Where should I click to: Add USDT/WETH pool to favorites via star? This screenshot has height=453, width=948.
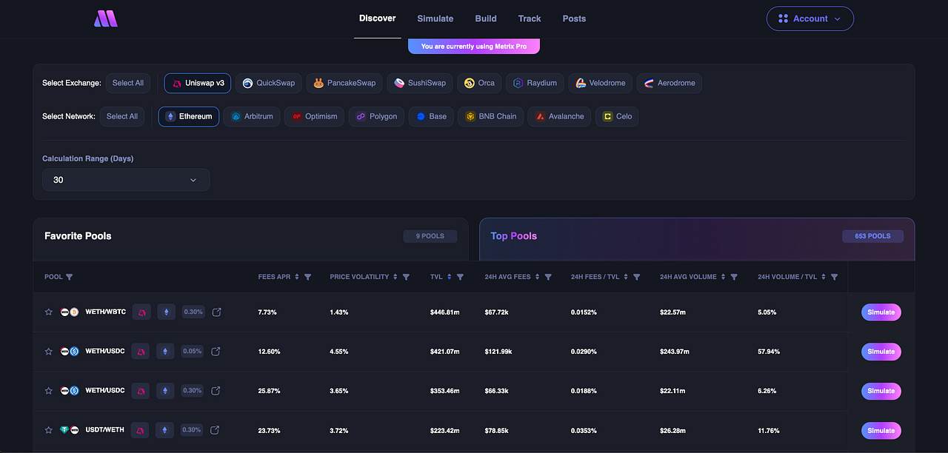(49, 430)
